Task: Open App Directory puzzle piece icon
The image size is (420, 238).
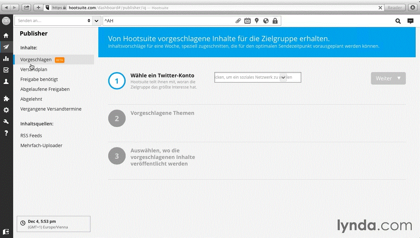Action: pos(6,98)
